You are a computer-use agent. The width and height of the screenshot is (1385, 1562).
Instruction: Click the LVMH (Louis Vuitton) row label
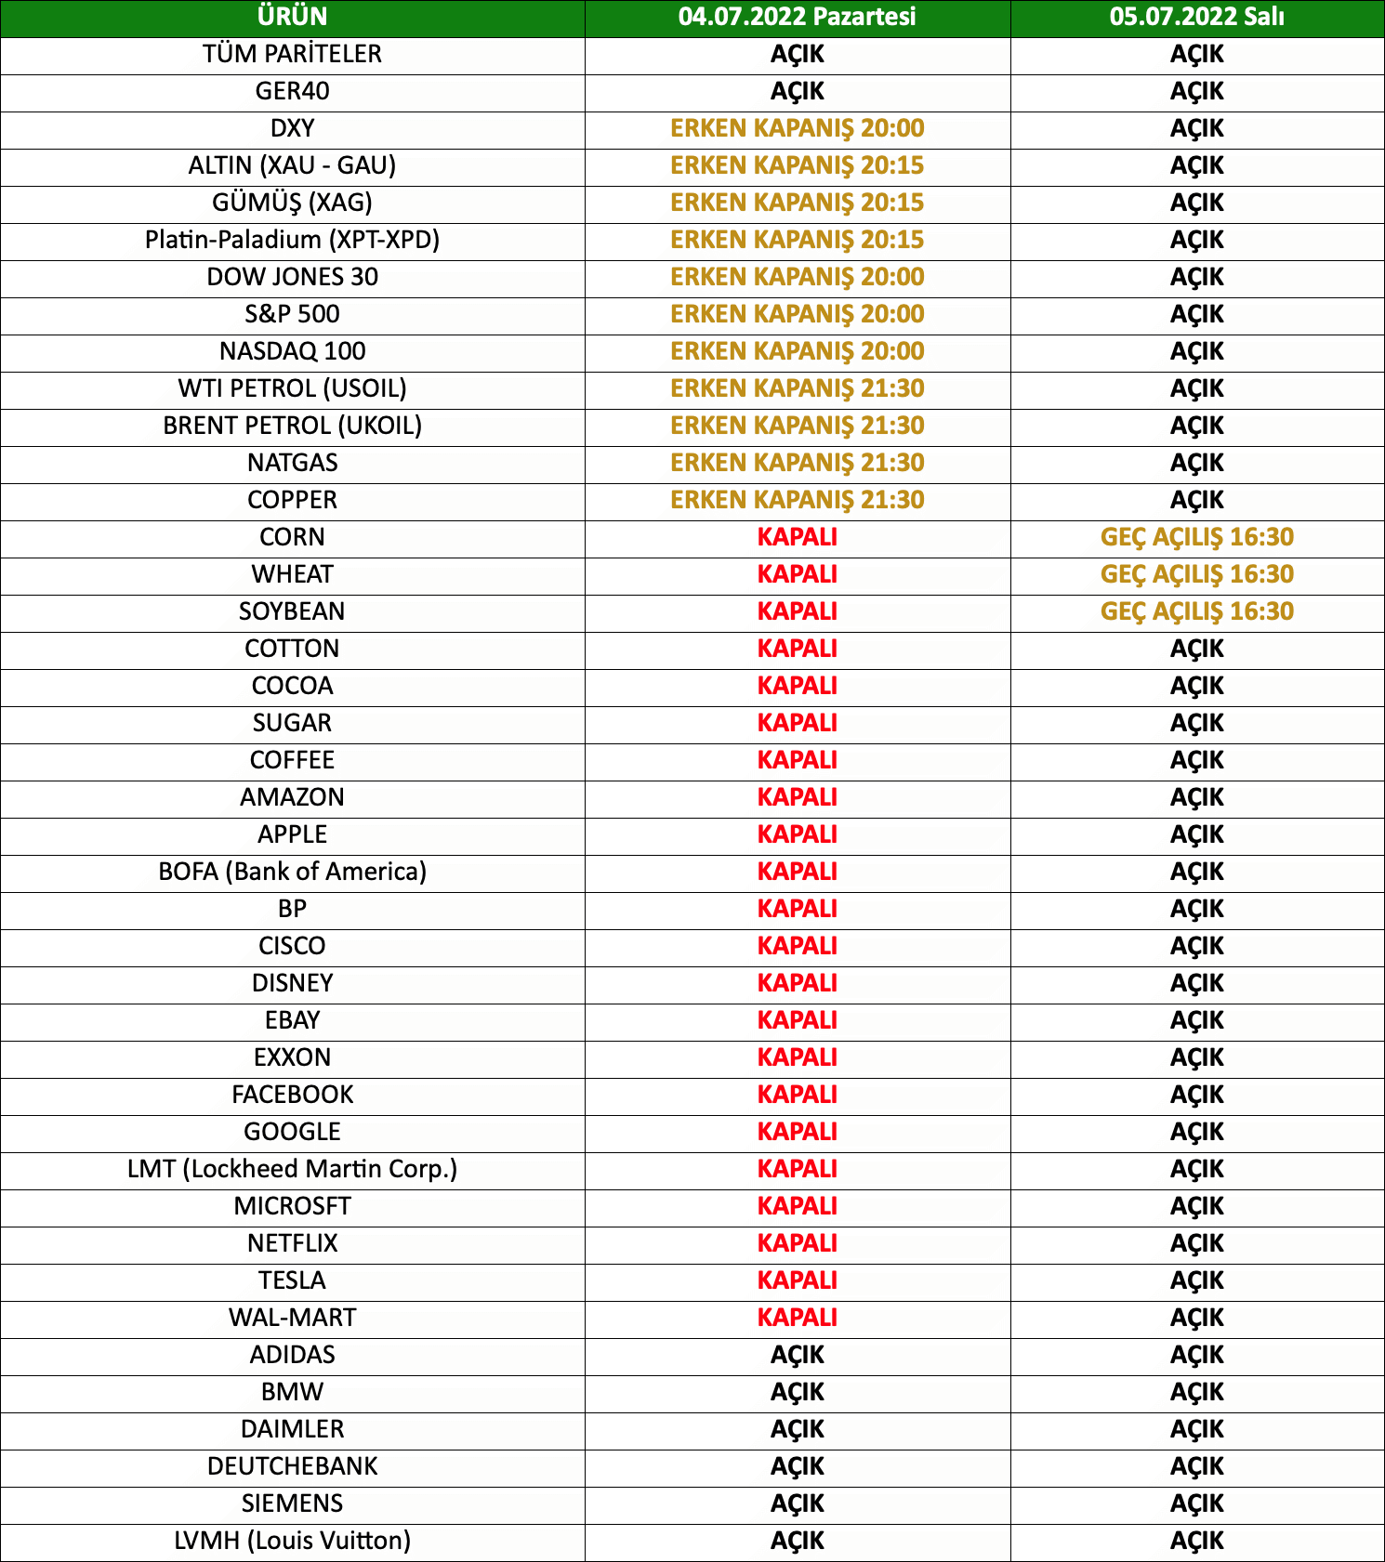tap(292, 1541)
